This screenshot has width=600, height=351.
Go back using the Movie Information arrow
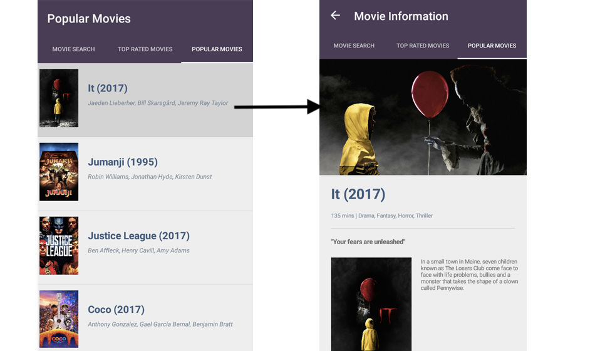[x=335, y=15]
